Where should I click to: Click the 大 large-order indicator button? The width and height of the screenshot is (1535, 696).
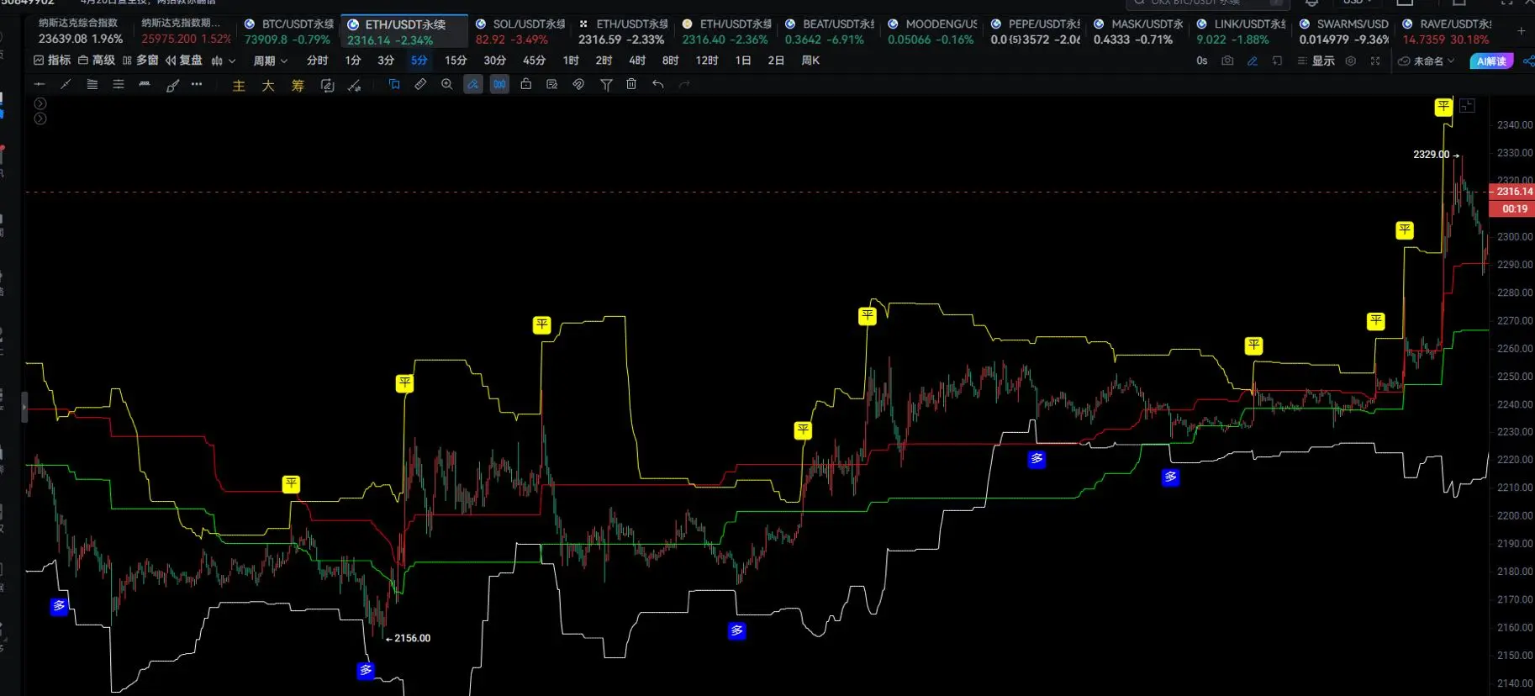(x=268, y=86)
